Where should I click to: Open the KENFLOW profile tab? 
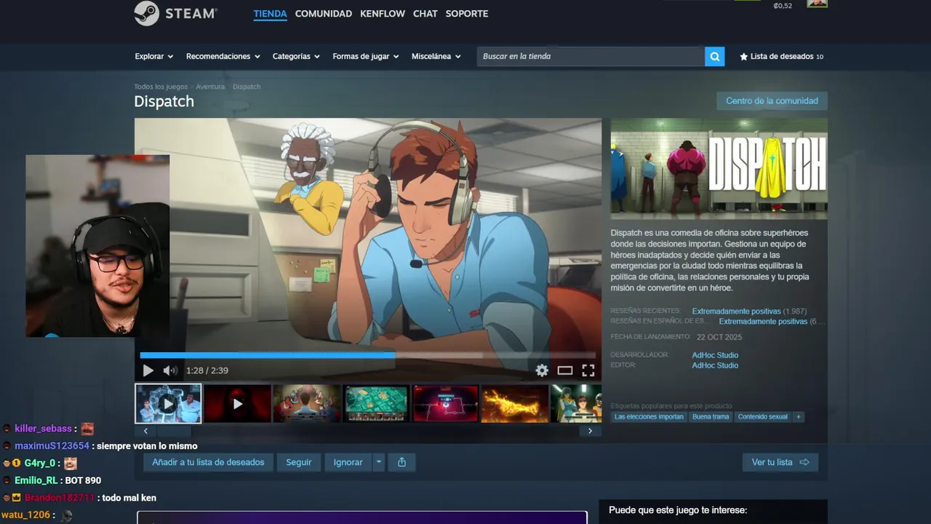[383, 14]
